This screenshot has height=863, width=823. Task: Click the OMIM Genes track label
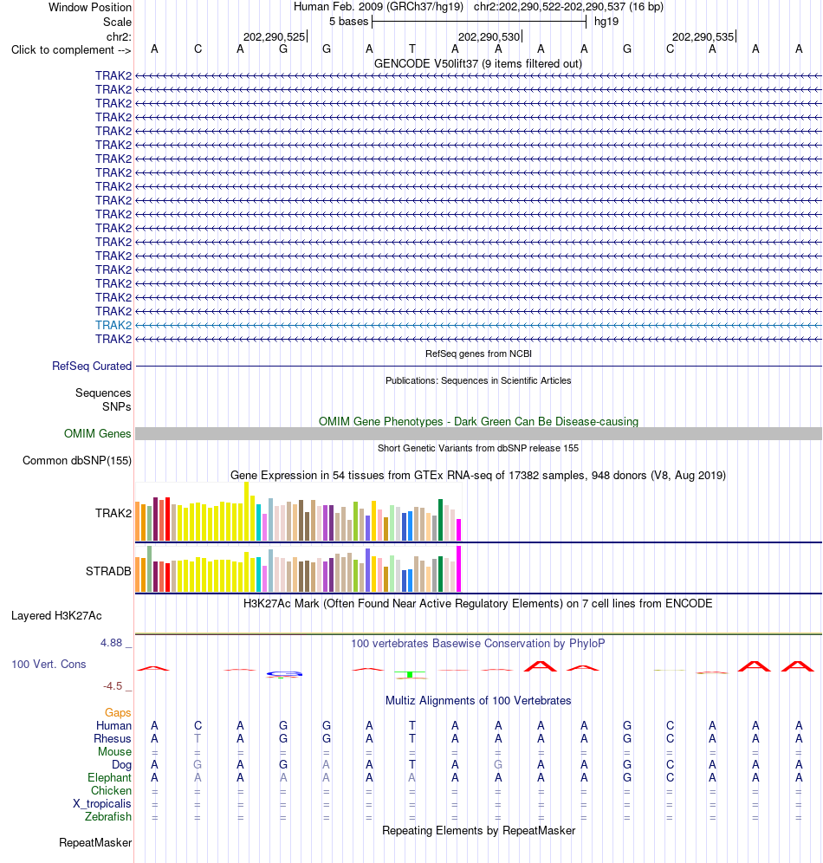pos(97,434)
